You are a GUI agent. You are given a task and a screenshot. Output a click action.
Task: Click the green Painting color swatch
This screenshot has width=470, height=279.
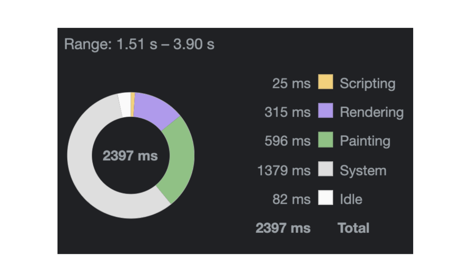coord(325,140)
